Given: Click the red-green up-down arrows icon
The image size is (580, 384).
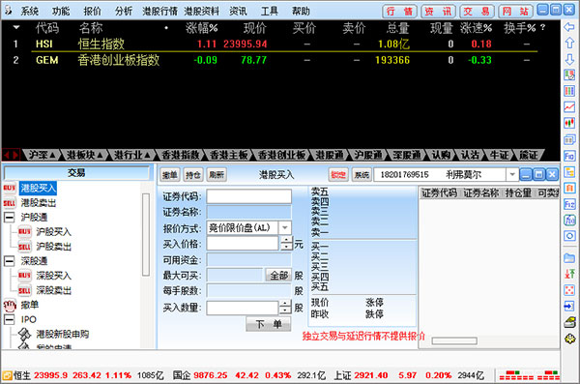Looking at the screenshot, I should 569,274.
